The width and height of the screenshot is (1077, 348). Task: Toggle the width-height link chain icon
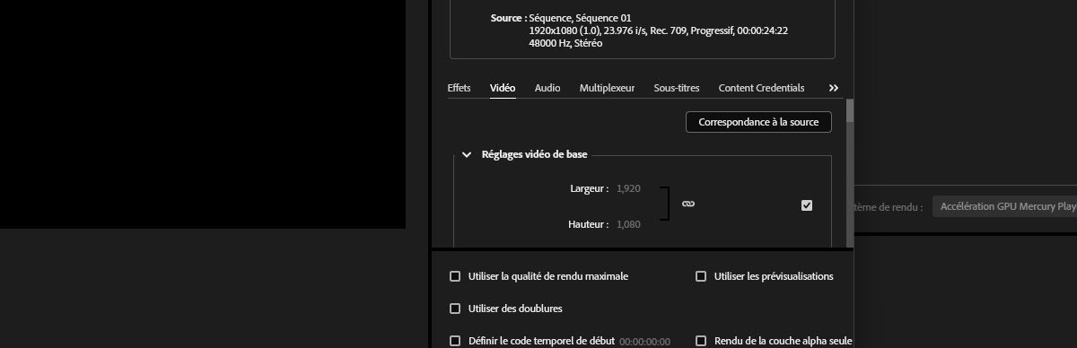688,204
